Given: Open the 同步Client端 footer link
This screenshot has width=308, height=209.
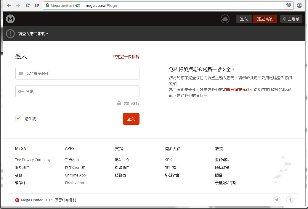Looking at the screenshot, I should (x=75, y=167).
